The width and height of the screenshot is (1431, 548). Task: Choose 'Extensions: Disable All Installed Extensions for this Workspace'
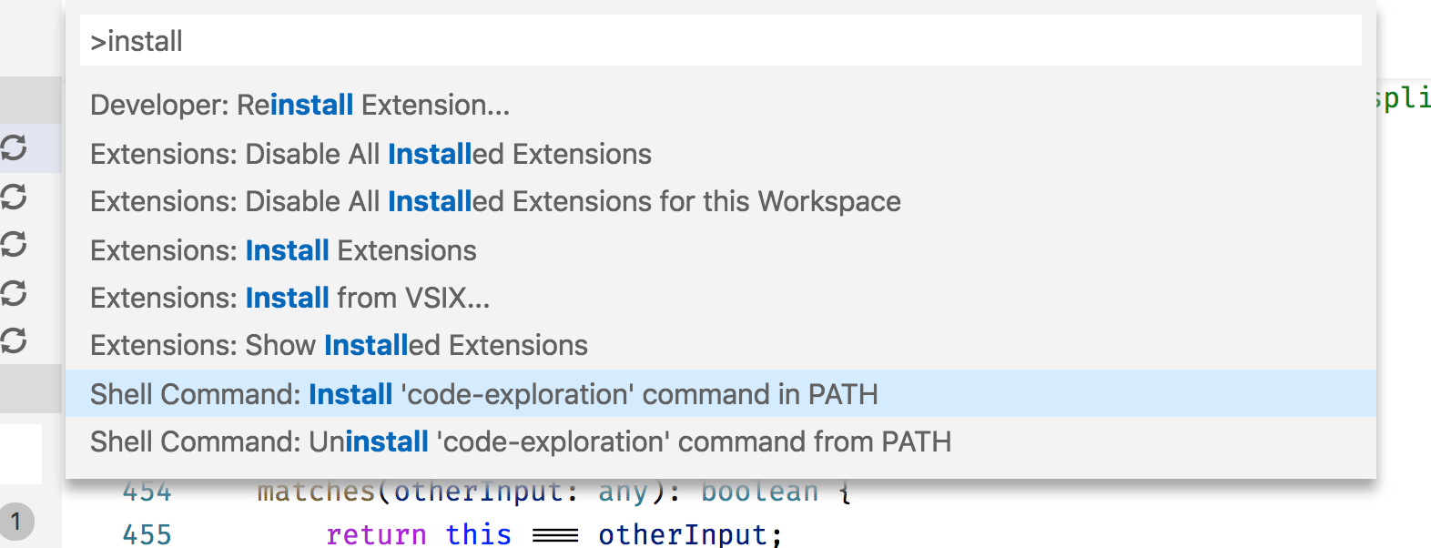click(495, 201)
